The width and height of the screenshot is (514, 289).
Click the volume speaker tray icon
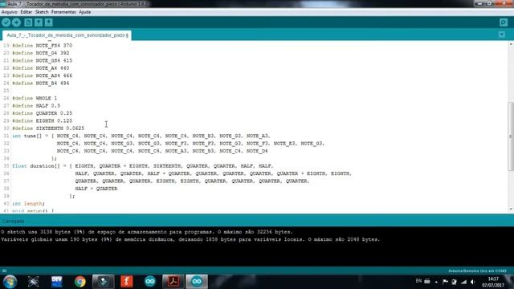tap(473, 282)
